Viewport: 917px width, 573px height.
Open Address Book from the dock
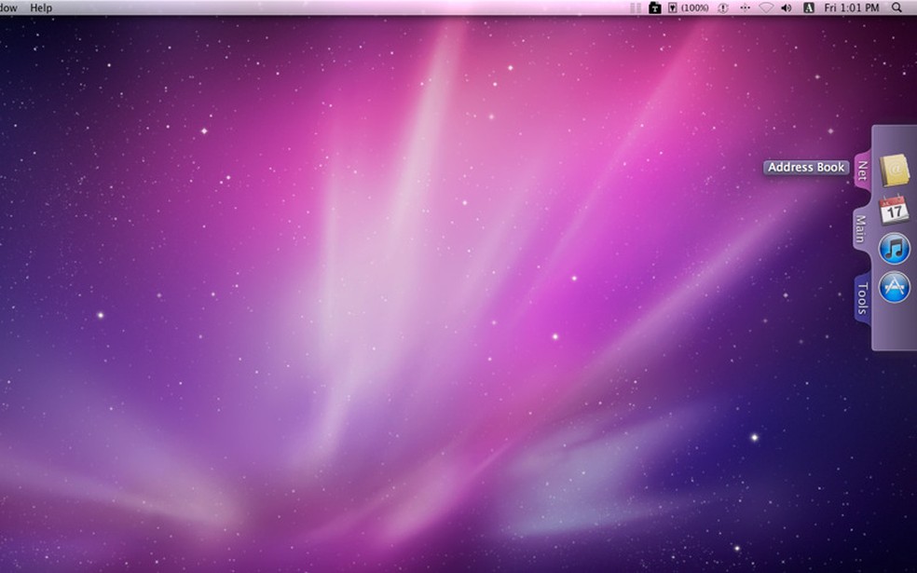tap(895, 170)
